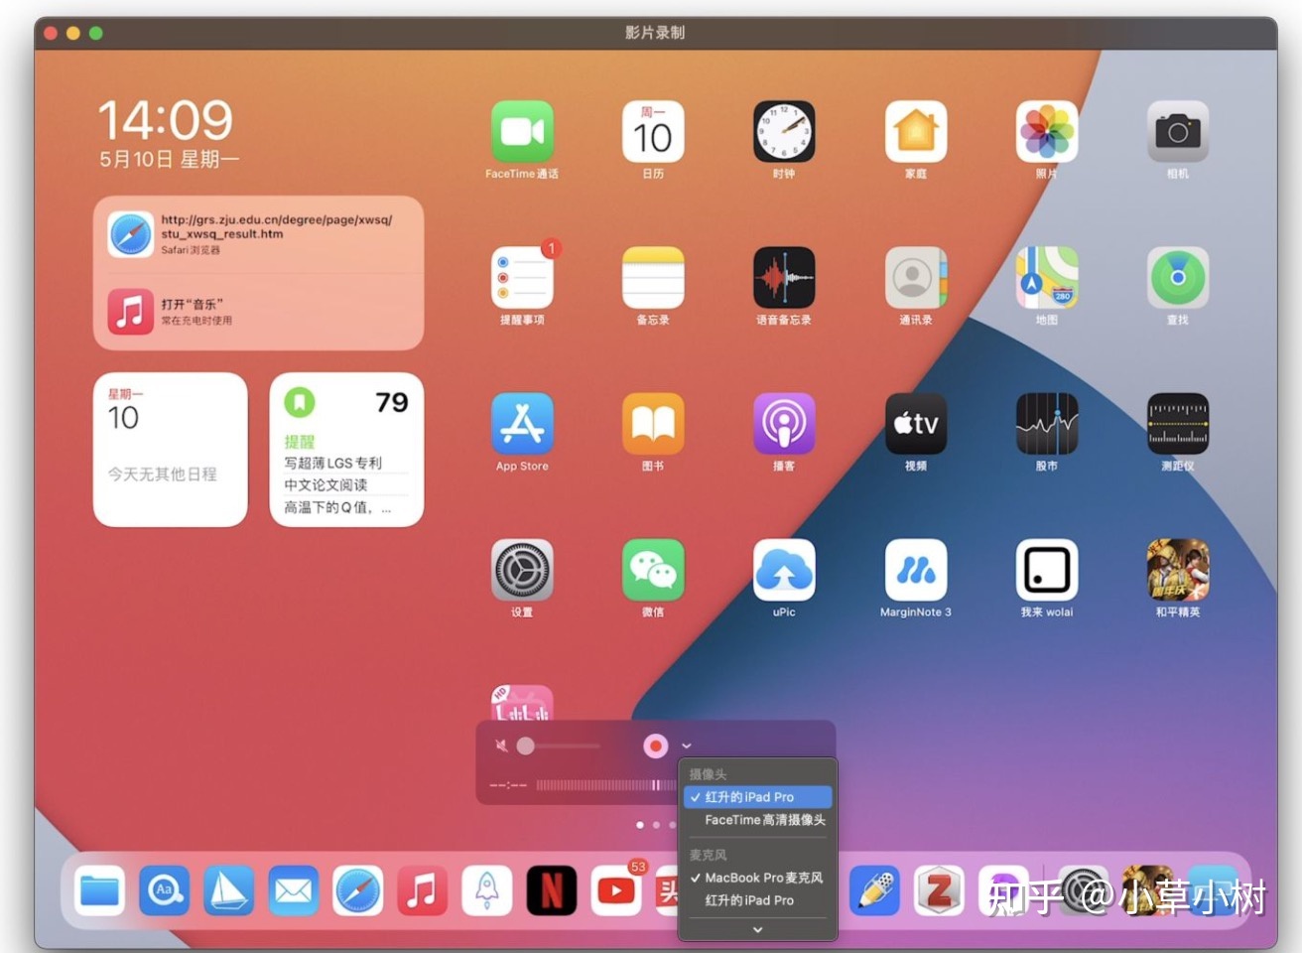Open the Home (家庭) app
Image resolution: width=1302 pixels, height=953 pixels.
pyautogui.click(x=916, y=131)
